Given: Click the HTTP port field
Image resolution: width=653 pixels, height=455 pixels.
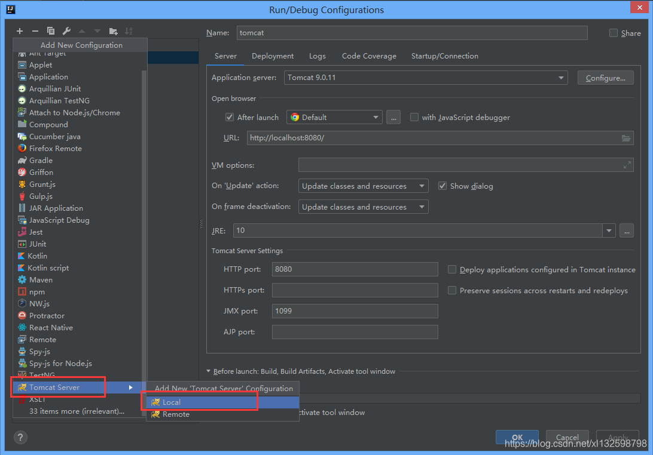Looking at the screenshot, I should click(355, 269).
